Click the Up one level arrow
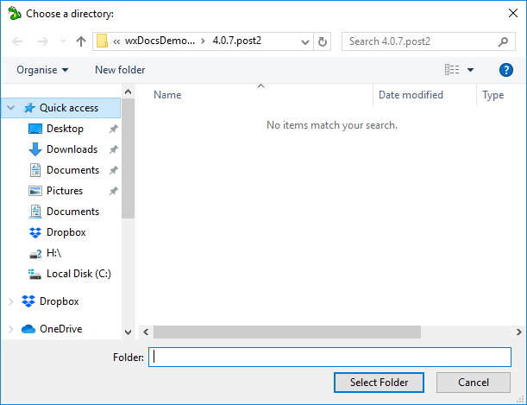This screenshot has width=527, height=405. [x=81, y=41]
